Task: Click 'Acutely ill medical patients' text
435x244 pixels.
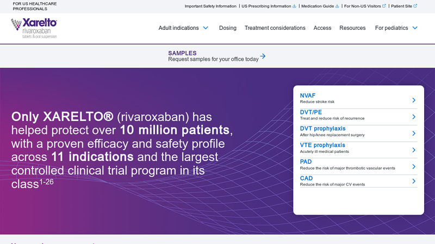Action: point(324,152)
